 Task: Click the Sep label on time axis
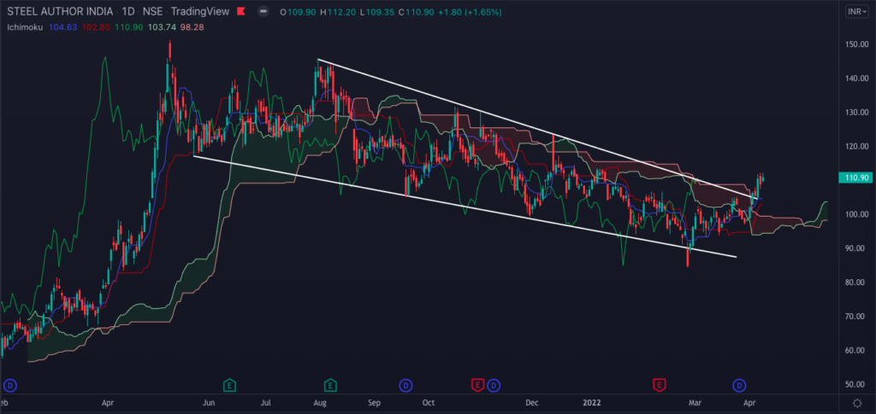(x=375, y=402)
